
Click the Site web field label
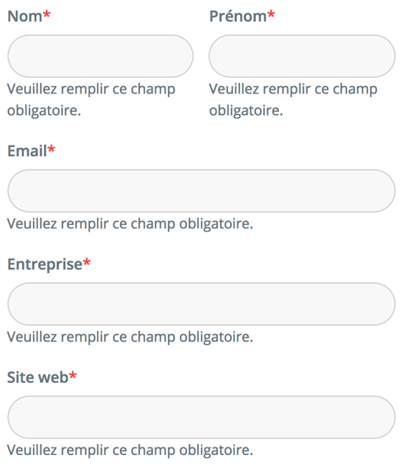pos(38,377)
